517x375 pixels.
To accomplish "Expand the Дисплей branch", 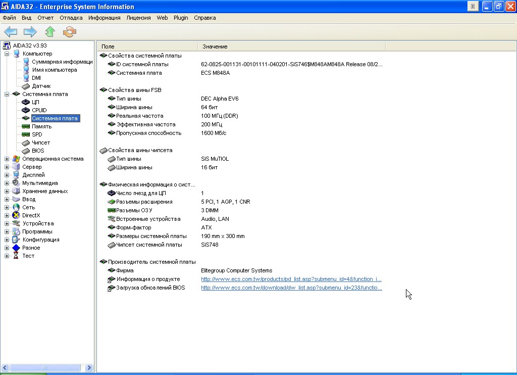I will (x=7, y=175).
